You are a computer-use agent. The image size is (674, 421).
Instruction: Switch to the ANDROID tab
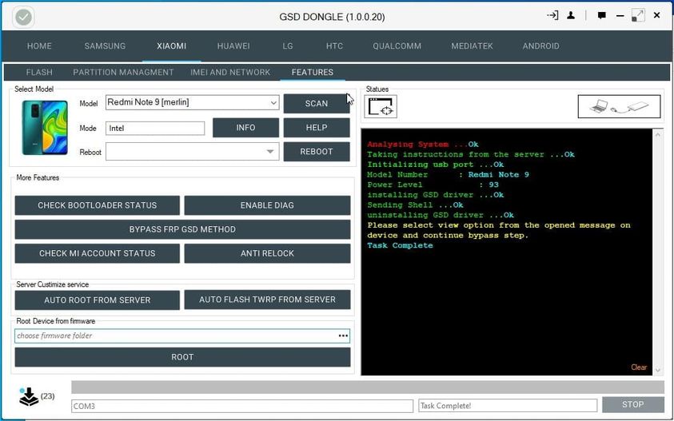[540, 46]
